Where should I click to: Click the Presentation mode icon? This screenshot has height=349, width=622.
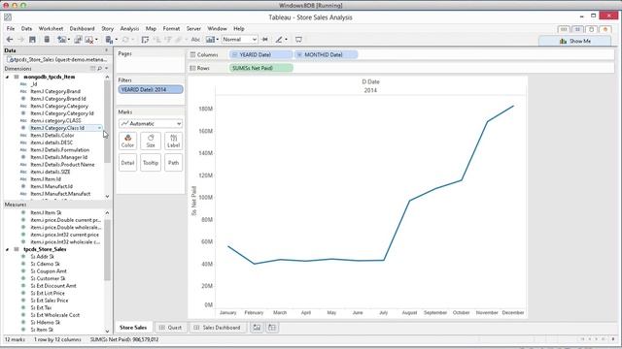(x=298, y=39)
